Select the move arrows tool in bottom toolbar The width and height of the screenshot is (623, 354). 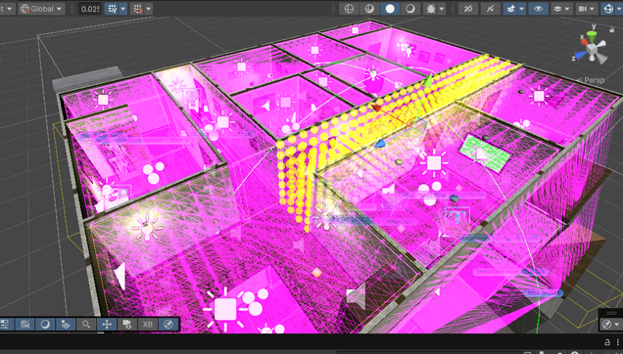click(x=107, y=325)
